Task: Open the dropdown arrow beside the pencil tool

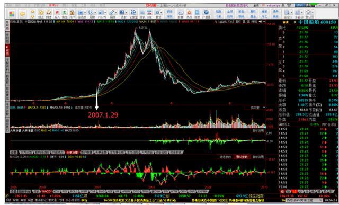Action: (115, 13)
